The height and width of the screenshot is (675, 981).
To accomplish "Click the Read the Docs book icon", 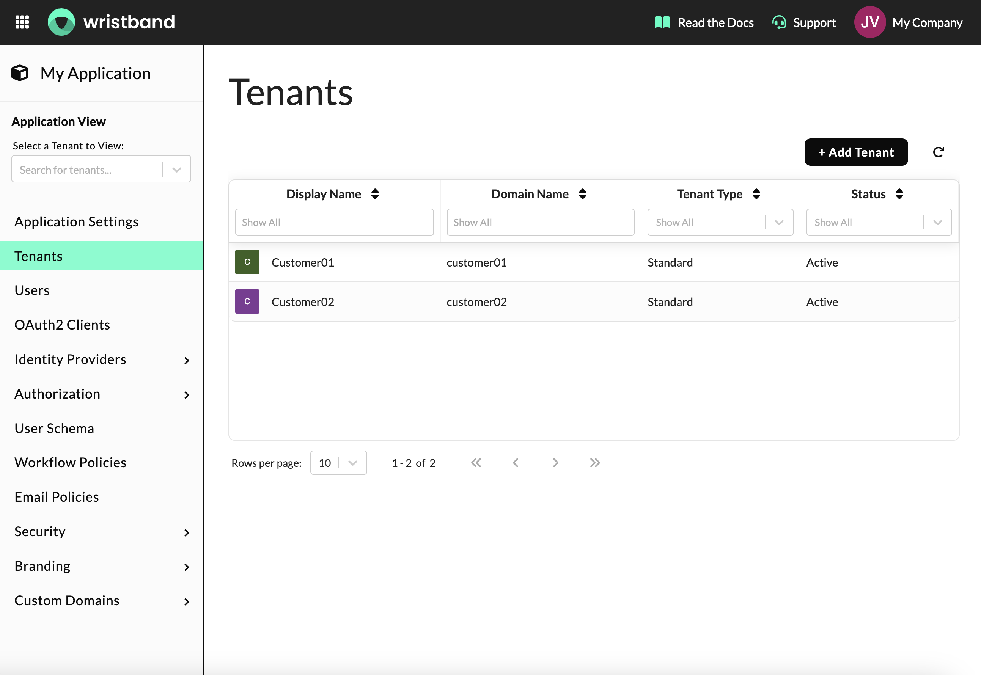I will click(x=661, y=22).
